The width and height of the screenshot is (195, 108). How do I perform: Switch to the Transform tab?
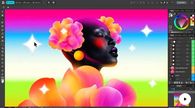173,86
